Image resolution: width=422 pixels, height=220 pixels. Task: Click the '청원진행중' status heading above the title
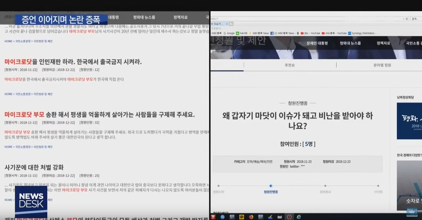pyautogui.click(x=298, y=103)
